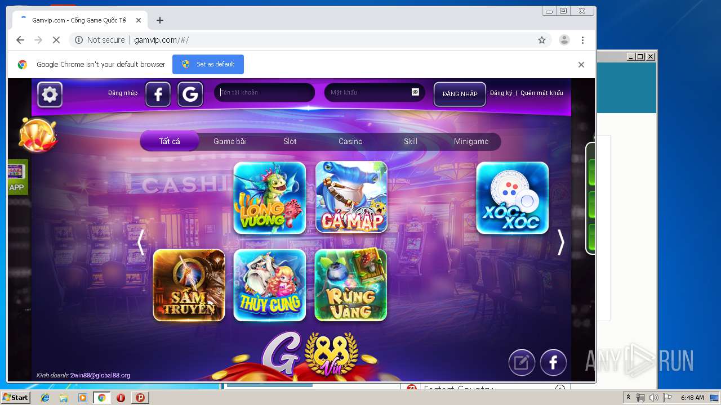
Task: Launch the Thủy Cung game
Action: click(270, 285)
